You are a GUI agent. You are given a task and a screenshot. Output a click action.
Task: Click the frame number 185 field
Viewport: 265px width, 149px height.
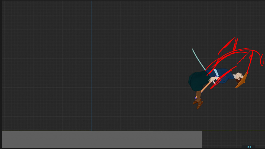[248, 147]
